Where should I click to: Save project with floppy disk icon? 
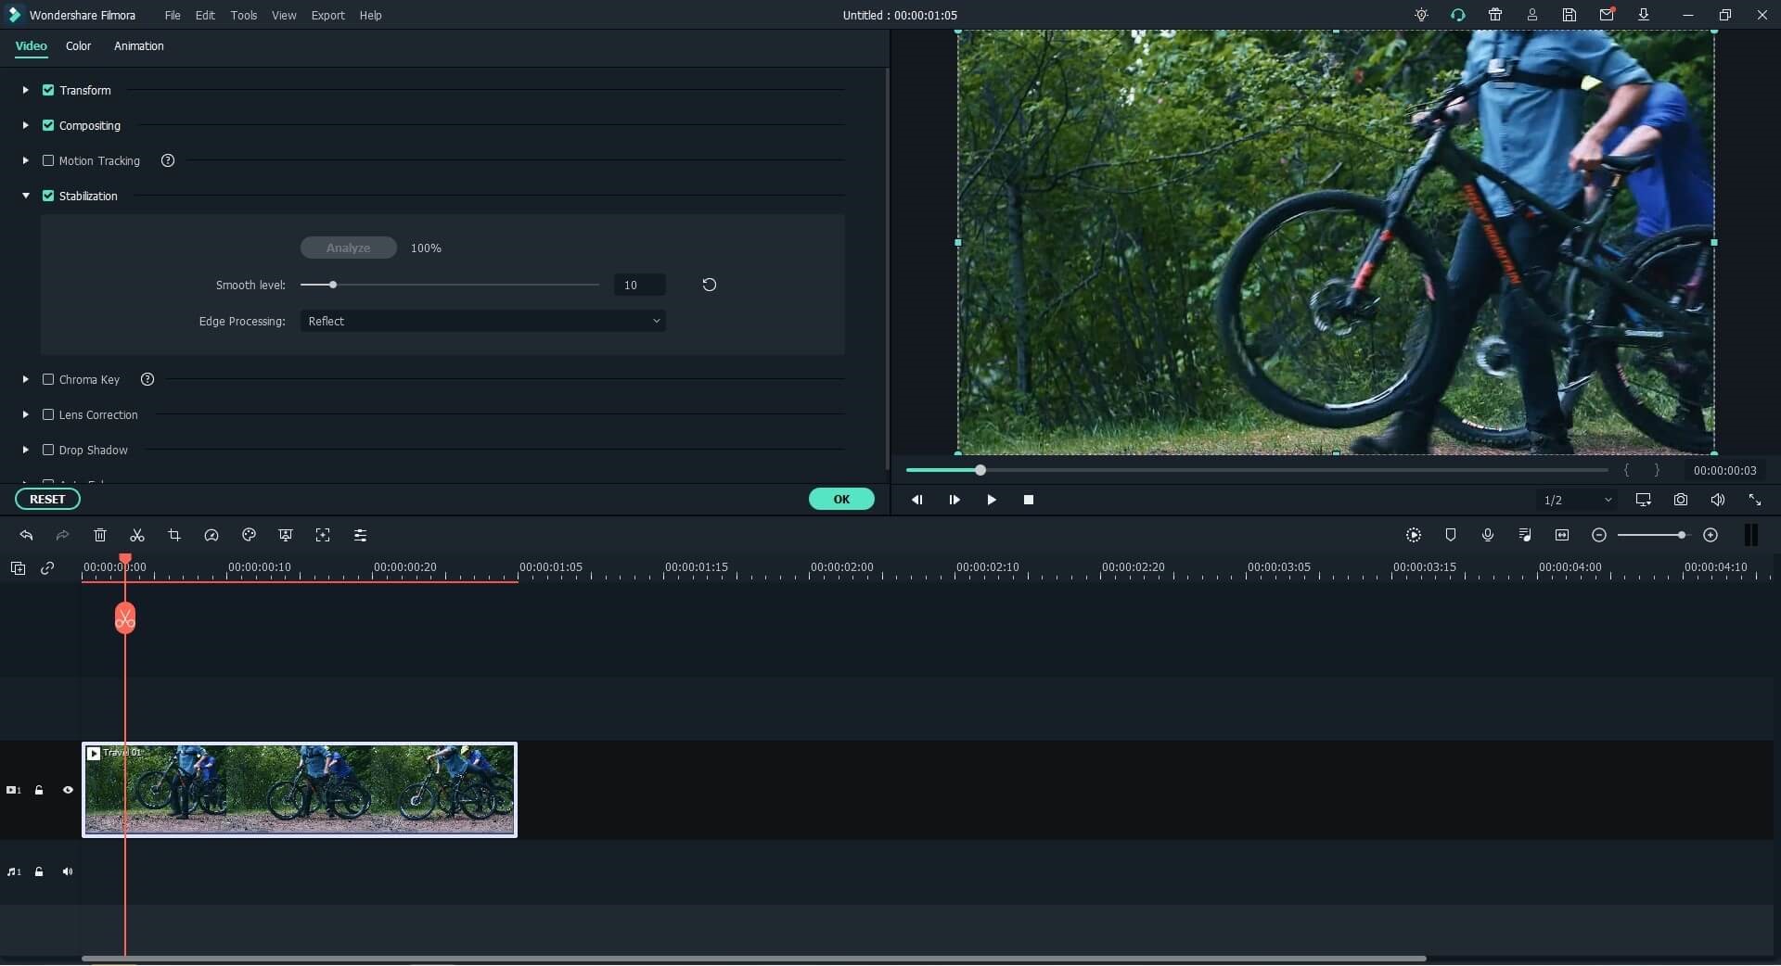1570,15
